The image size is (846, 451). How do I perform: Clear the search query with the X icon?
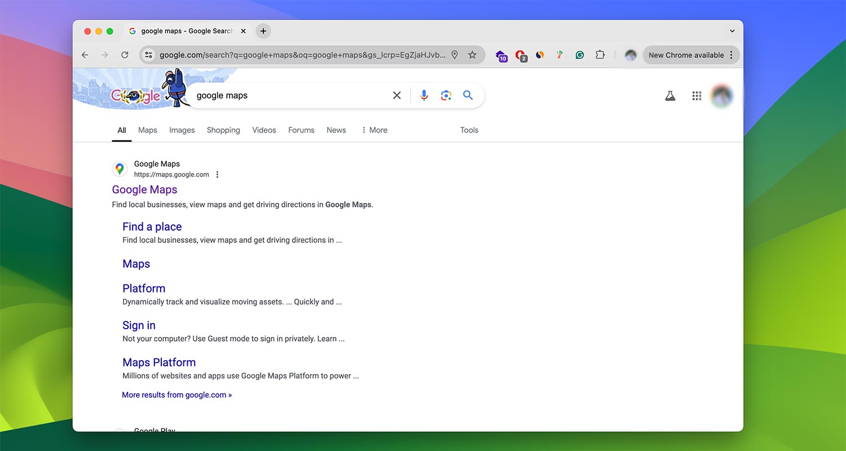[396, 95]
